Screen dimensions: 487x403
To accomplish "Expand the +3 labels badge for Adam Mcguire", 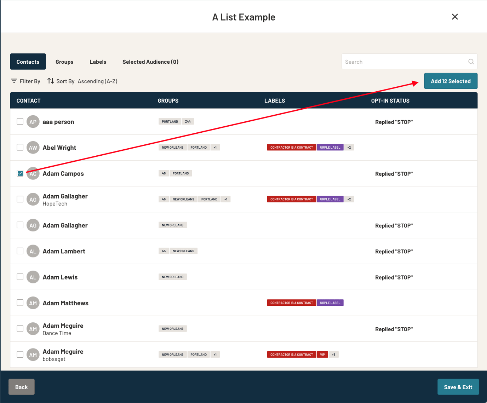I will (333, 355).
